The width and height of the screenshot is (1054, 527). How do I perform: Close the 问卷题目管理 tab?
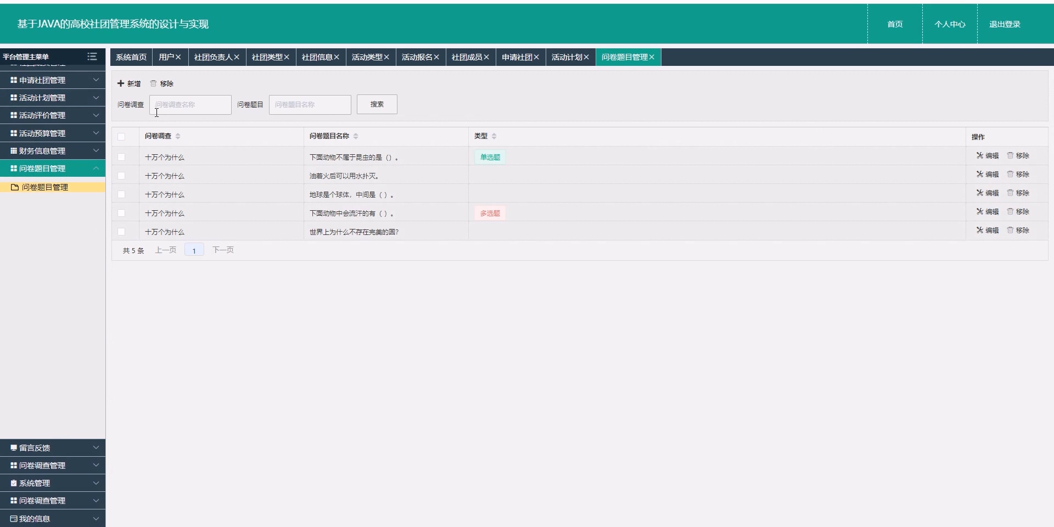tap(652, 57)
